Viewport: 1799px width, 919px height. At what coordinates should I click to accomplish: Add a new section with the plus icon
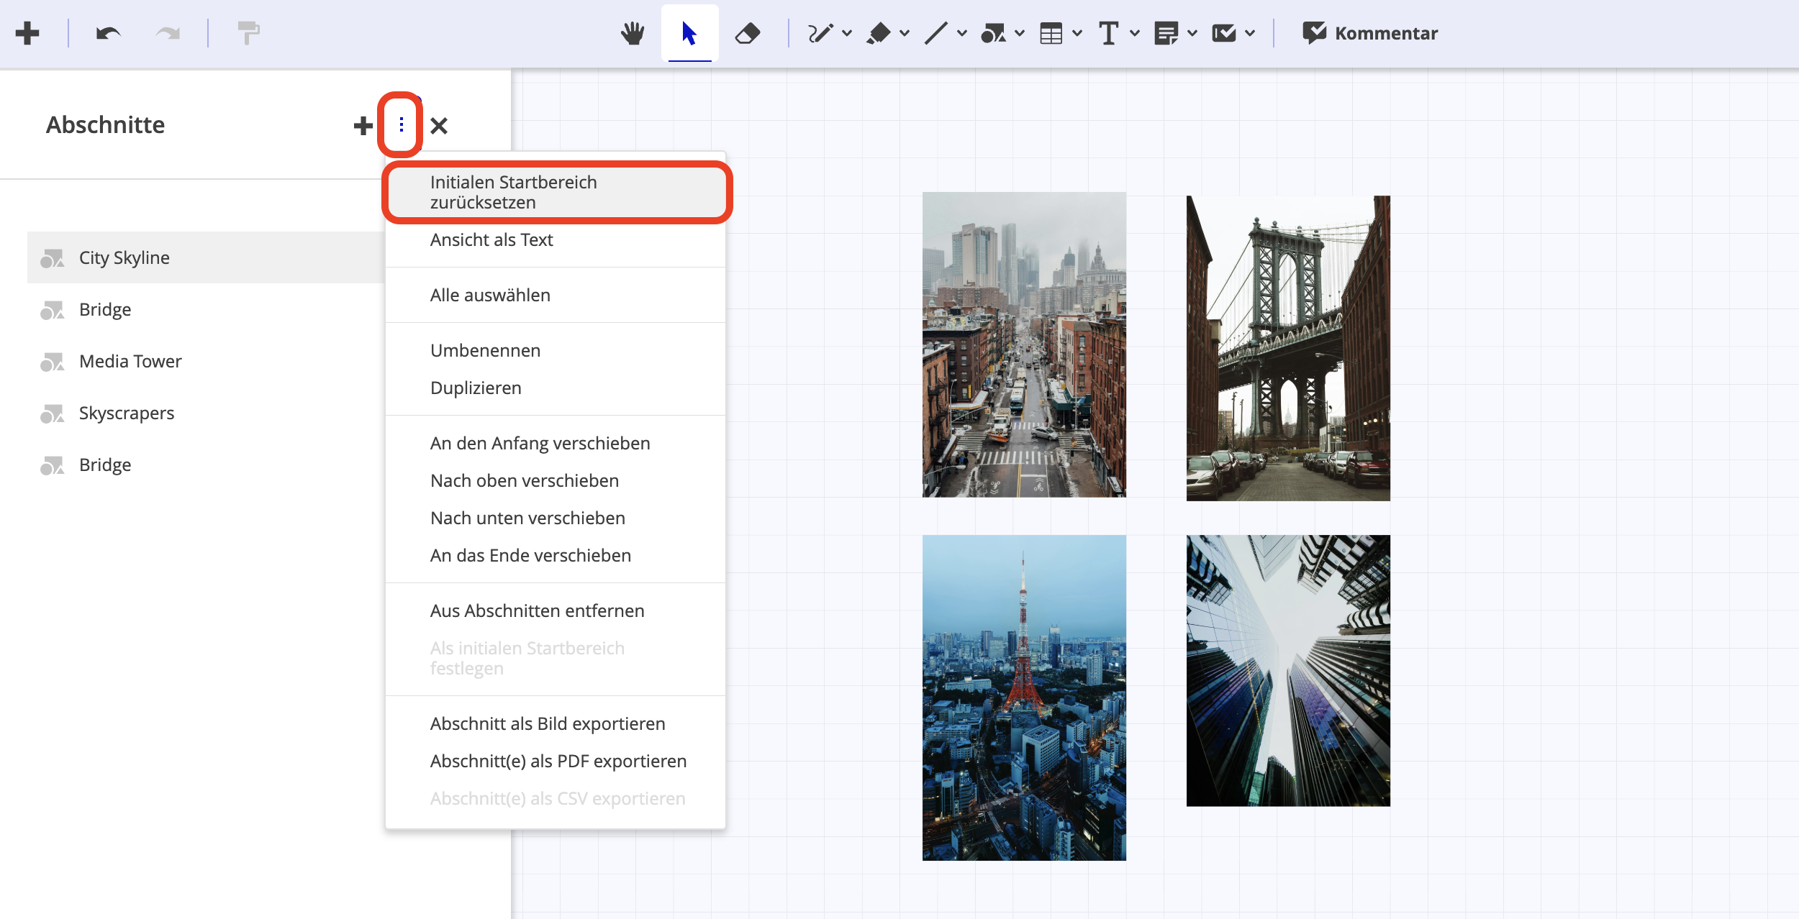363,124
